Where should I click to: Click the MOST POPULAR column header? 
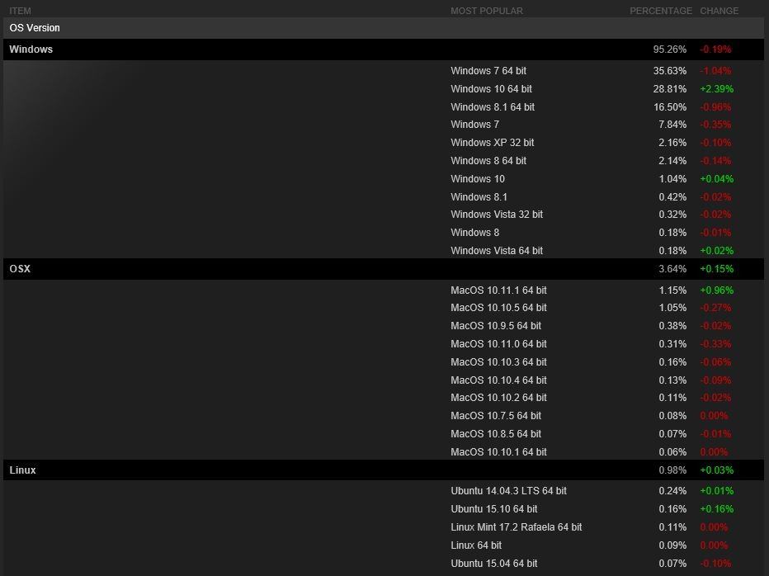click(x=487, y=11)
